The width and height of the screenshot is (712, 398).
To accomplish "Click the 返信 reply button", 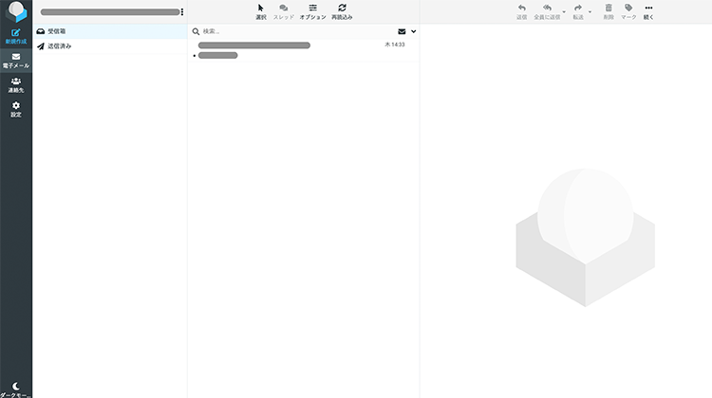I will (521, 11).
